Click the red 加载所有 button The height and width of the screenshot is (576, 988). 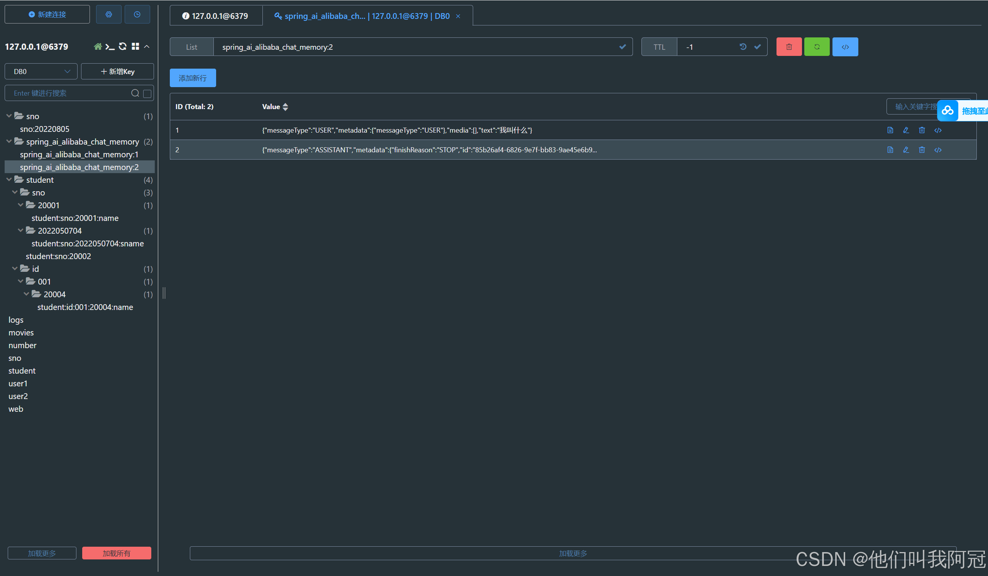click(117, 553)
